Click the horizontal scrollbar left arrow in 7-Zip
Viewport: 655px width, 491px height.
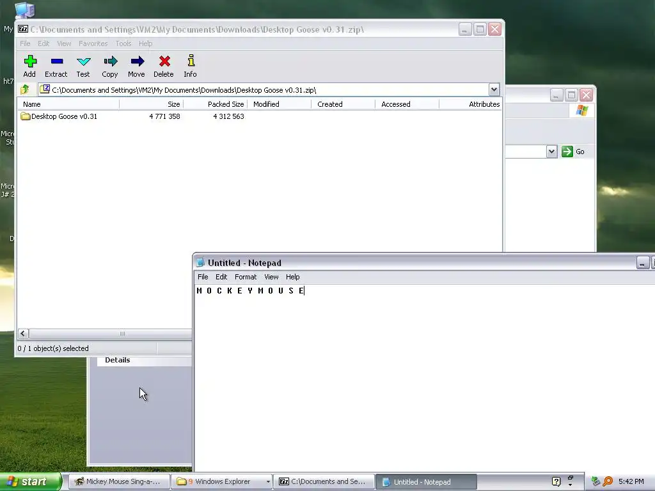23,334
